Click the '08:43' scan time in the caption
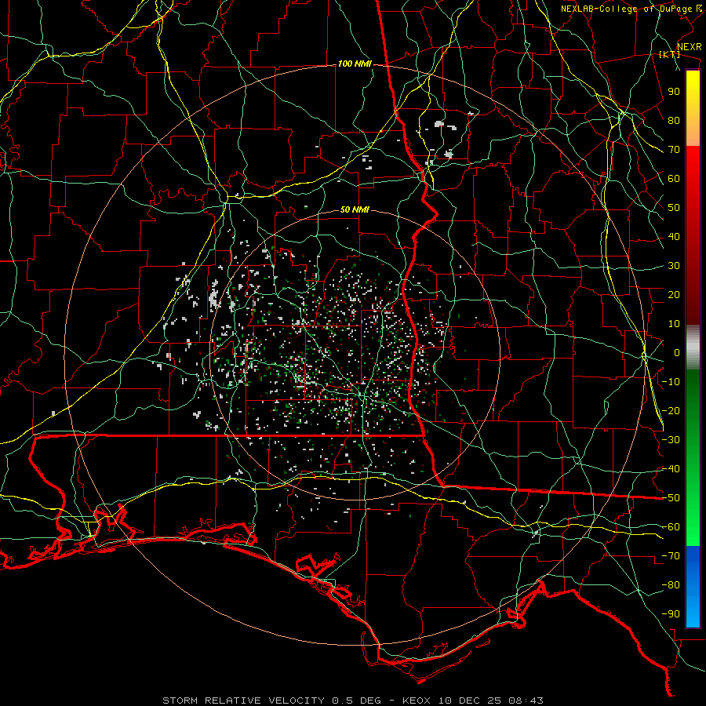 (x=526, y=701)
